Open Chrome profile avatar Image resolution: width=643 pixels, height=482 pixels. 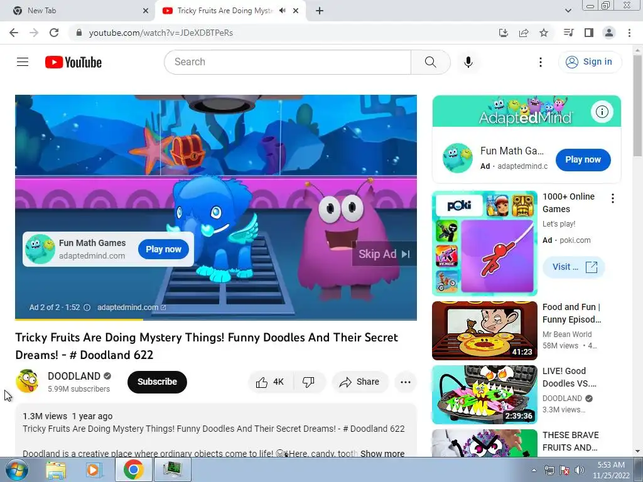pyautogui.click(x=609, y=33)
